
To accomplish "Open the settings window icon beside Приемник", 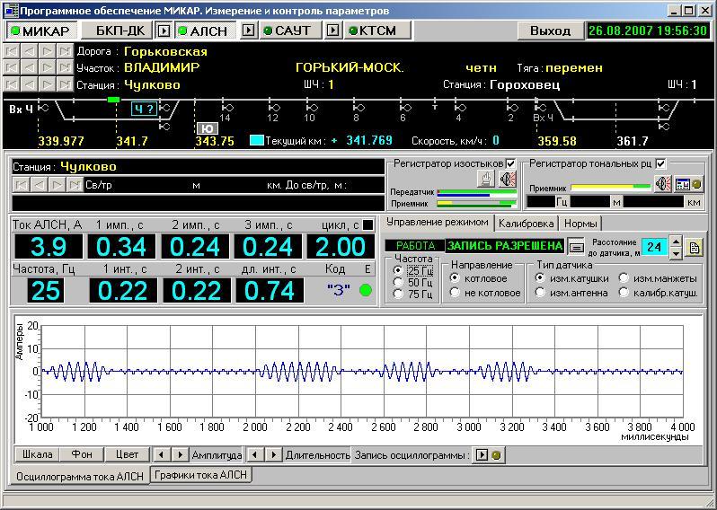I will click(x=683, y=184).
